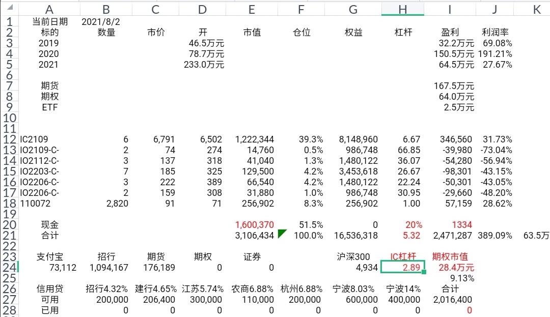Click the 招行4.32% cell
Image resolution: width=550 pixels, height=317 pixels.
[x=106, y=289]
